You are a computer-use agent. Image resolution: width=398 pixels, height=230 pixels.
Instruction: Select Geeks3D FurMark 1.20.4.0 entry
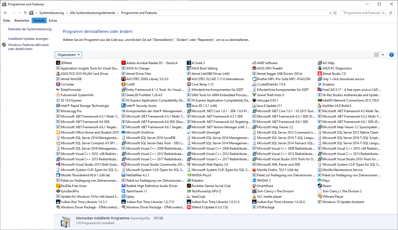[x=142, y=95]
